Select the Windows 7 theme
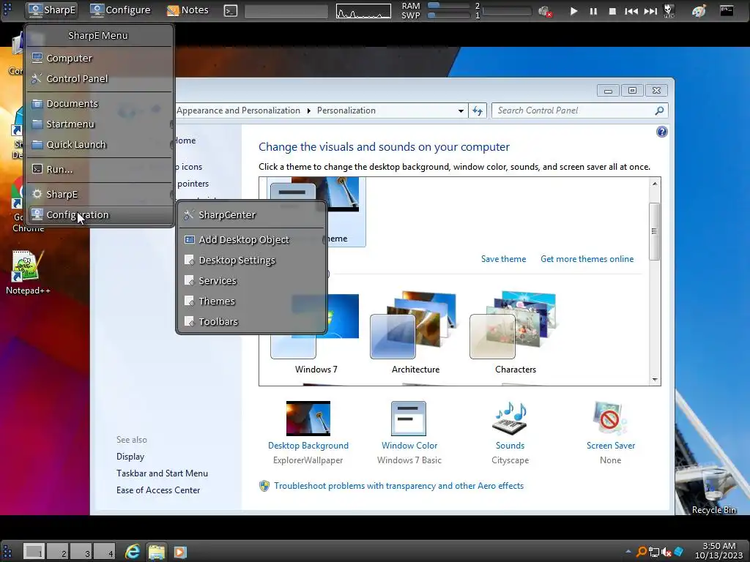Image resolution: width=750 pixels, height=562 pixels. (316, 334)
